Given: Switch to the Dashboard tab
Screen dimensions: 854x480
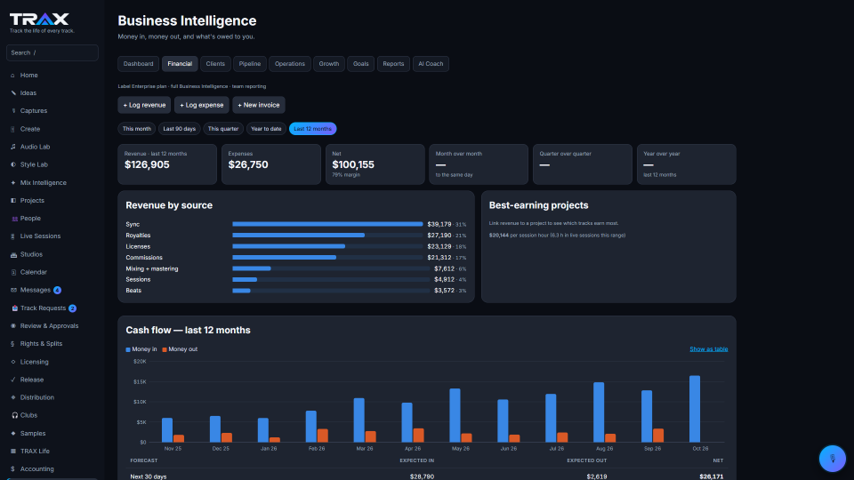Looking at the screenshot, I should tap(139, 64).
